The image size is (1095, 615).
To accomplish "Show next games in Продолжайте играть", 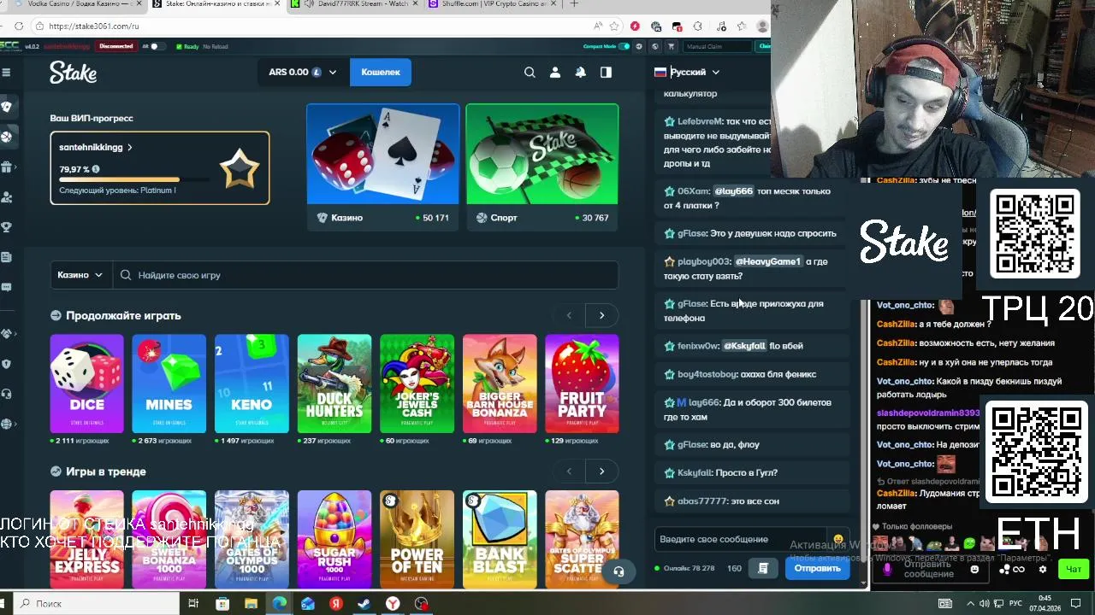I will point(601,315).
